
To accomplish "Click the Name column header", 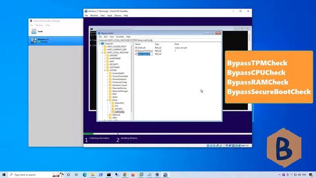I will pyautogui.click(x=138, y=44).
